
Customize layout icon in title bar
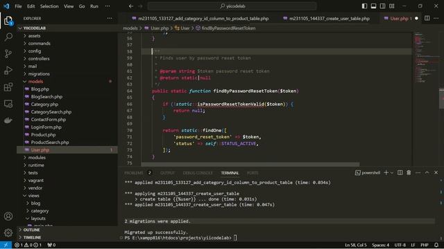pos(392,6)
